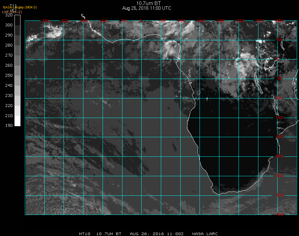Pick the gray colorbar segment between 260 and 250
Screen dimensions: 299x236
(17, 70)
